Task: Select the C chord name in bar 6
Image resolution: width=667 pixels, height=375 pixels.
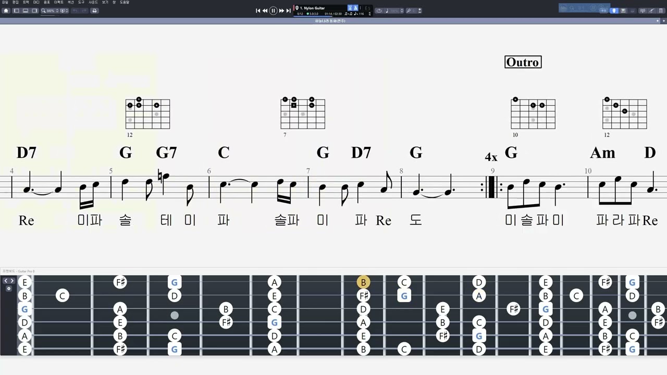Action: point(224,153)
